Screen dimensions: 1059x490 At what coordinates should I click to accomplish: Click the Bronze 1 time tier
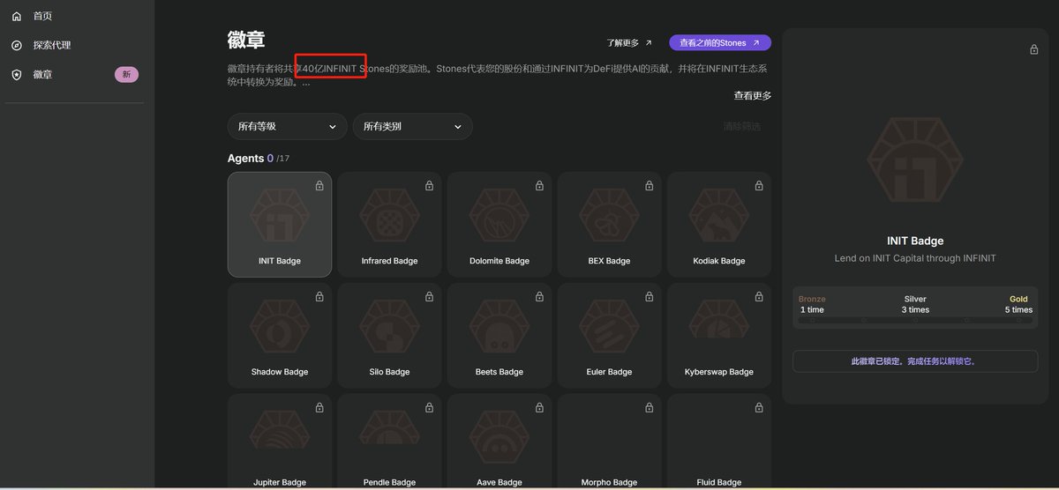[812, 305]
